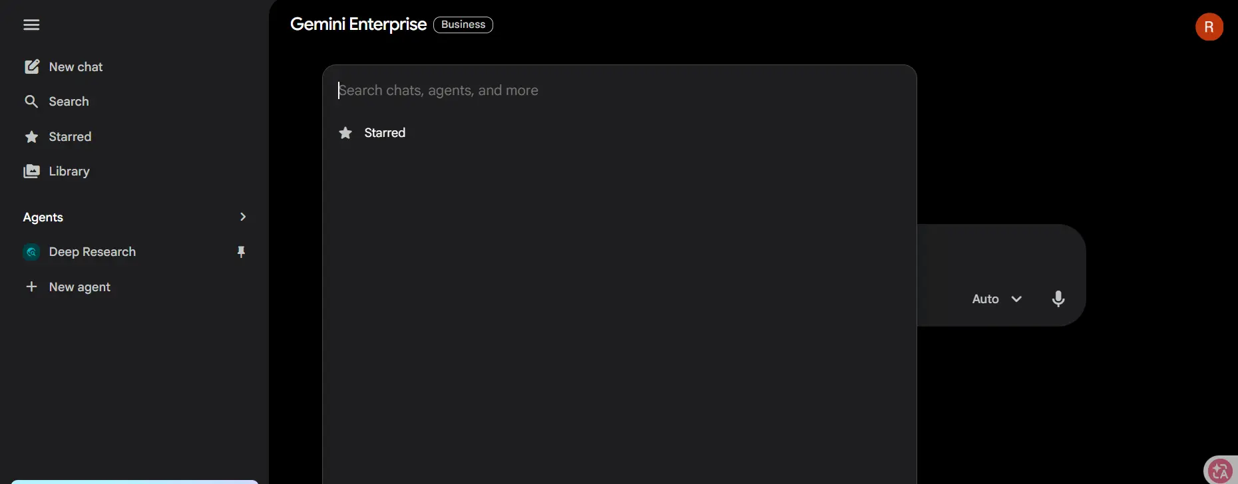Select Starred in the search panel
This screenshot has height=484, width=1238.
pos(619,133)
